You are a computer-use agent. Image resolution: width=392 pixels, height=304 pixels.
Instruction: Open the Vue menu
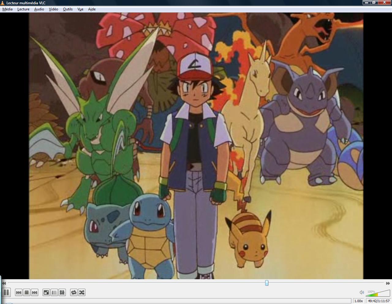click(80, 9)
